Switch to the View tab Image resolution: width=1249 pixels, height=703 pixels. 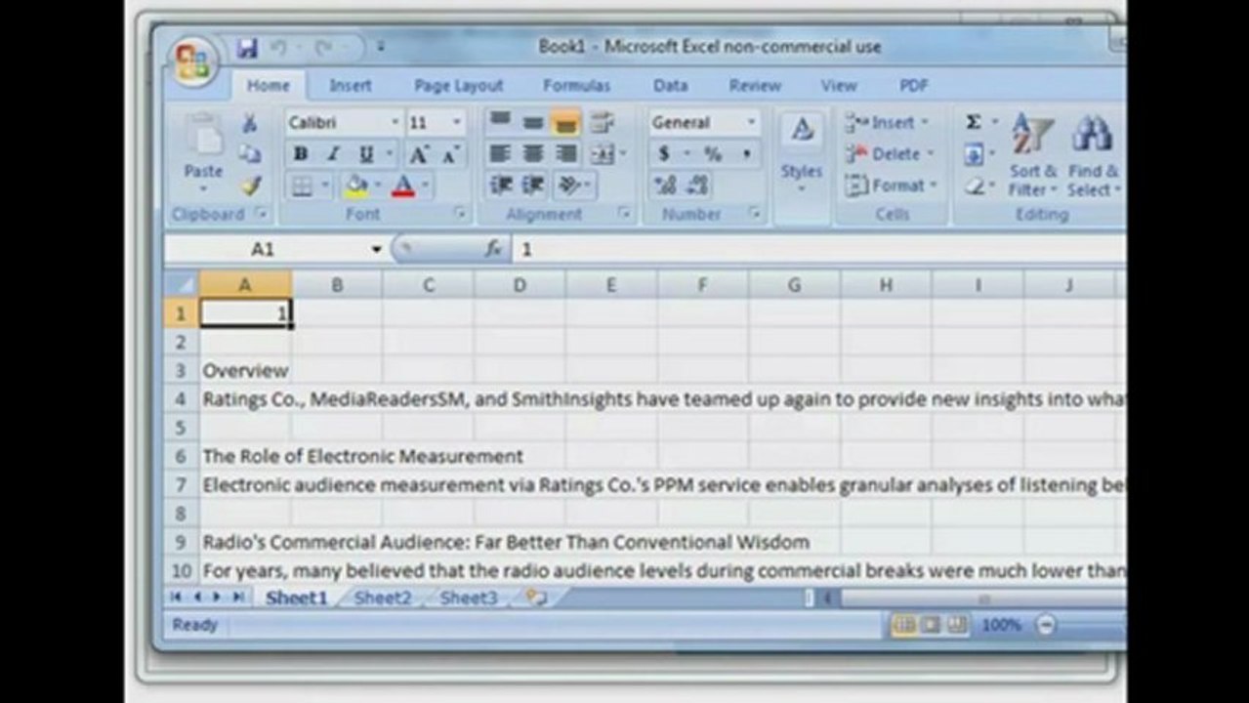point(838,86)
